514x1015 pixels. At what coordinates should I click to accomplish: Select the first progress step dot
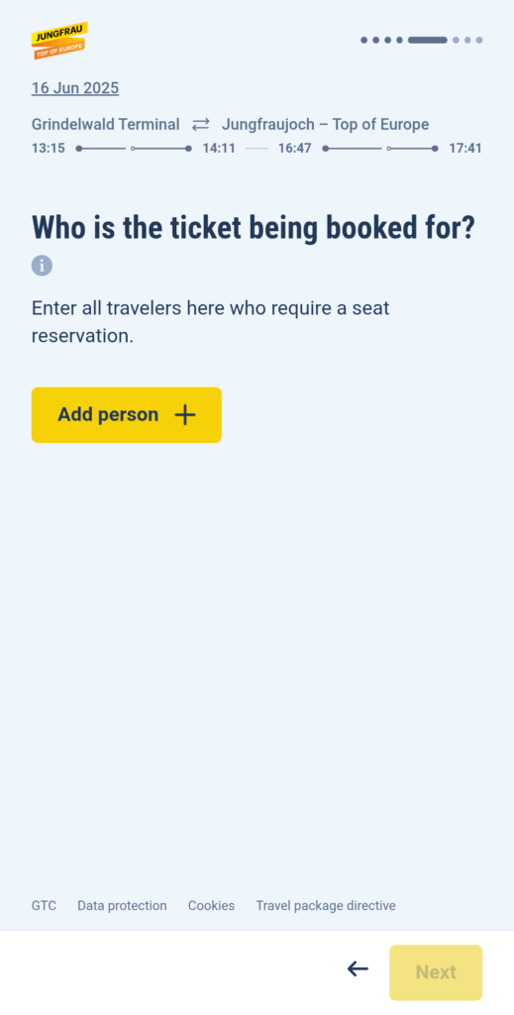(364, 40)
